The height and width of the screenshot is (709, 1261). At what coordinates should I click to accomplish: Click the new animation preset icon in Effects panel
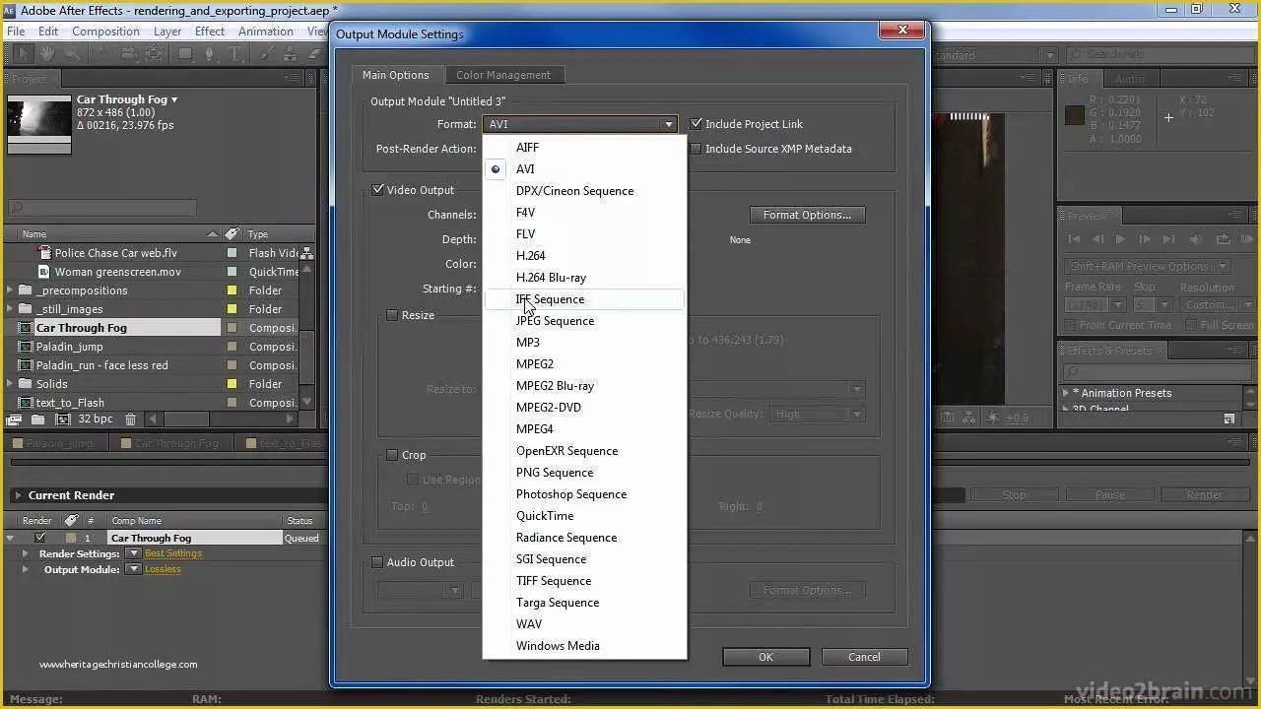tap(1229, 419)
